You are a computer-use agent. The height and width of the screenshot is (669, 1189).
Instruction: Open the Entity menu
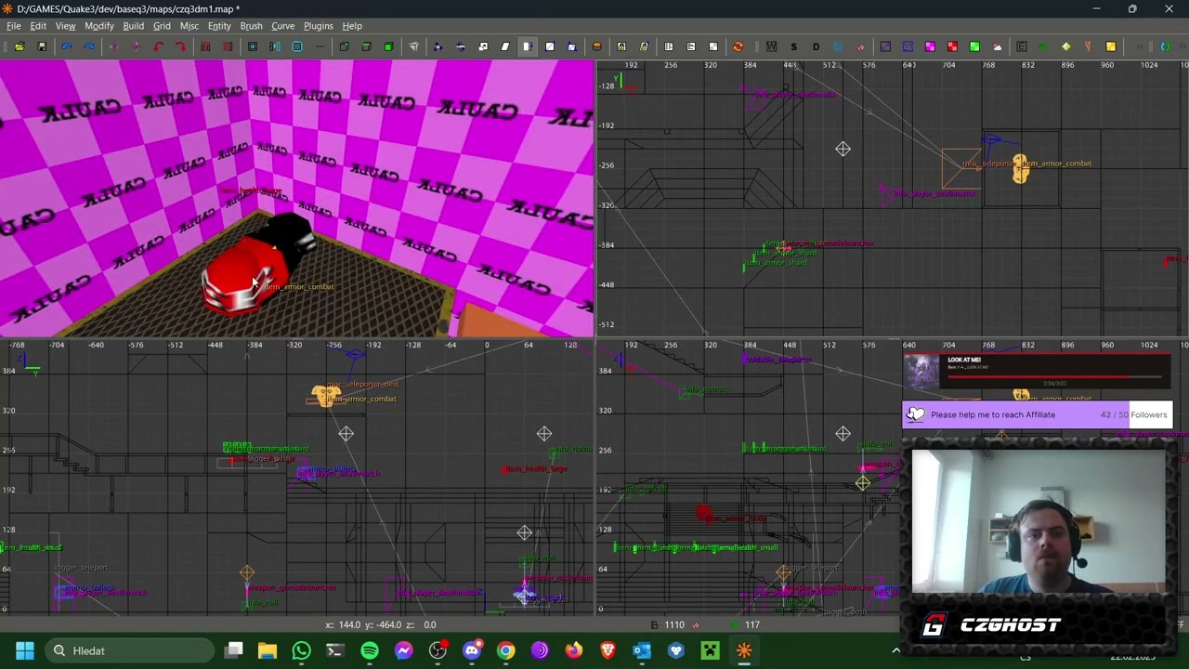coord(219,26)
